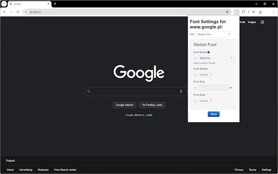
Task: Open the Google apps grid
Action: (x=262, y=22)
